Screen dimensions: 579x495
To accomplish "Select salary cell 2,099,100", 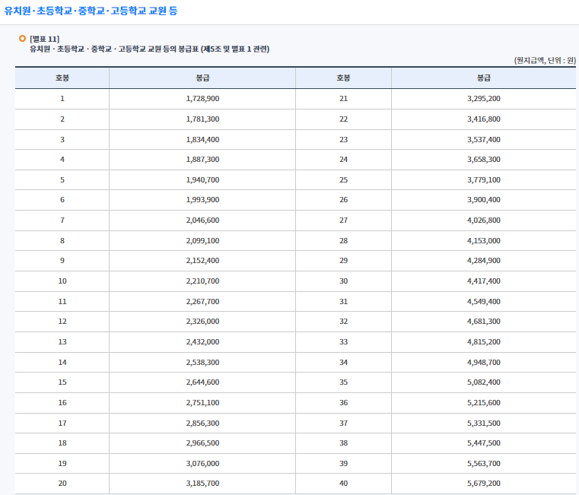I will pos(202,241).
